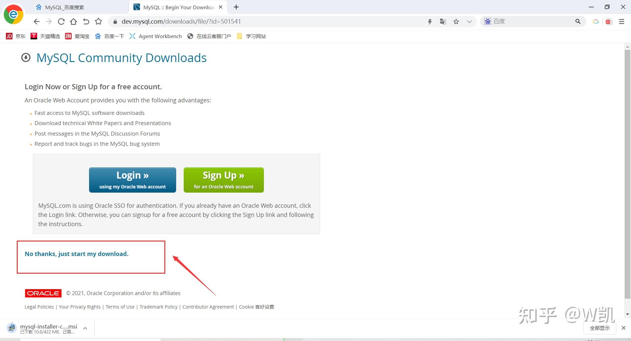The height and width of the screenshot is (341, 631).
Task: Expand the download item options chevron
Action: coord(85,328)
